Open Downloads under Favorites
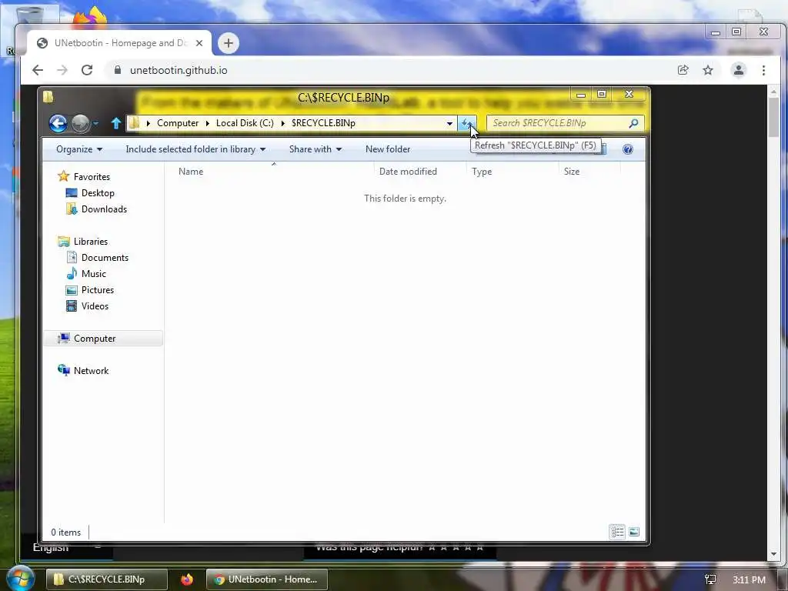The width and height of the screenshot is (788, 591). point(104,209)
